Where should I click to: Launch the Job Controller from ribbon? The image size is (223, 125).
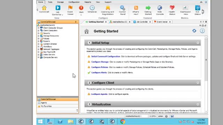57,10
